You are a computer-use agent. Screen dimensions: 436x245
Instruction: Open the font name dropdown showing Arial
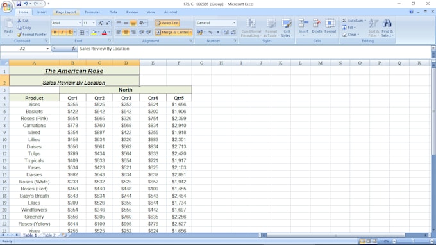pos(80,23)
